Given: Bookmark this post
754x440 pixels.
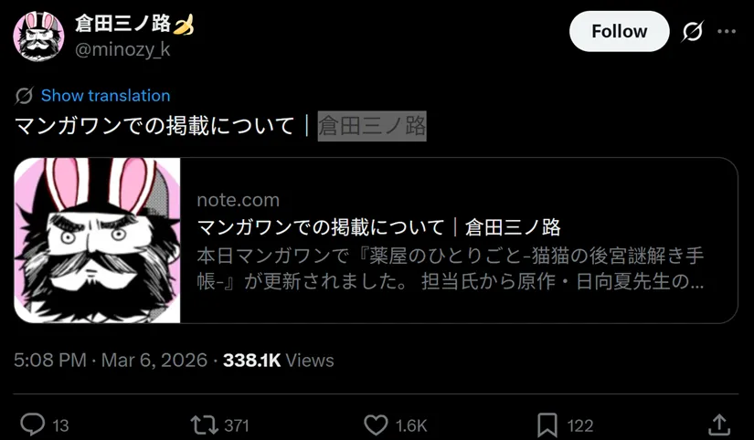Looking at the screenshot, I should (x=547, y=425).
